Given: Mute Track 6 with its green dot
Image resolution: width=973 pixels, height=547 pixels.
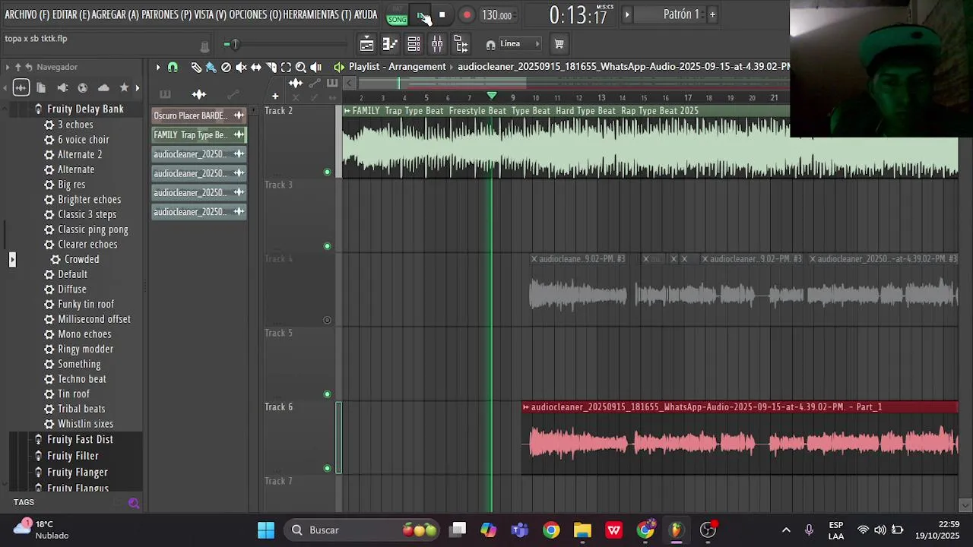Looking at the screenshot, I should (328, 468).
